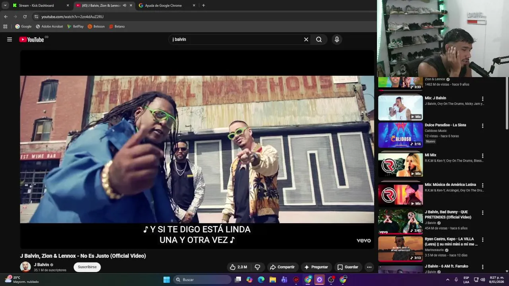The height and width of the screenshot is (286, 509).
Task: Open more actions ellipsis below the video
Action: pos(369,267)
